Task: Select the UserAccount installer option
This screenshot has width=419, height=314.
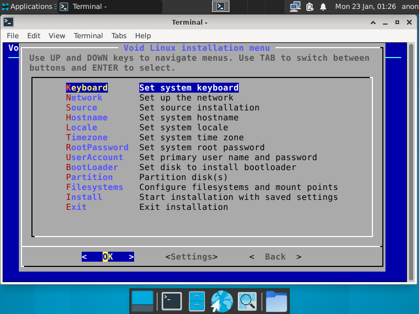Action: pos(95,158)
